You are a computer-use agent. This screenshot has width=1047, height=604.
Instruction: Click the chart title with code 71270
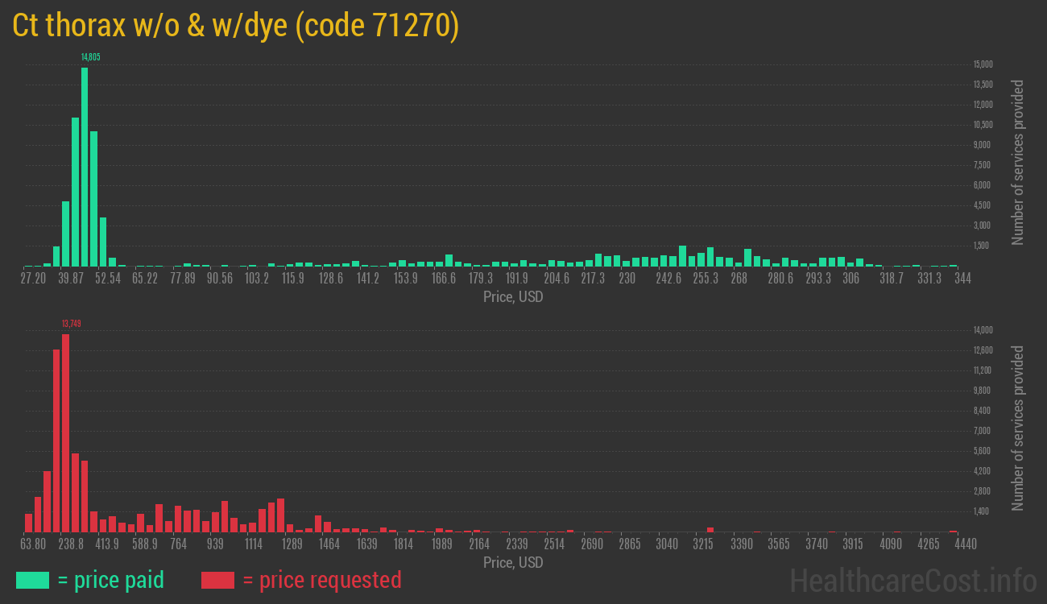coord(236,26)
